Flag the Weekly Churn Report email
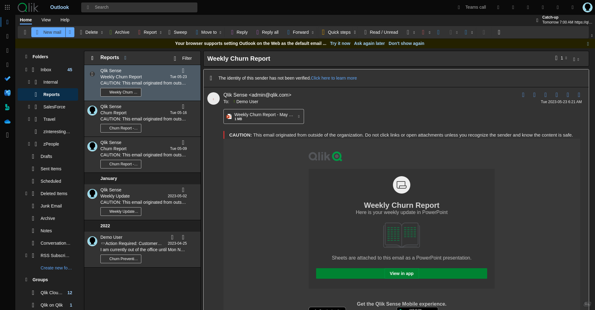Image resolution: width=595 pixels, height=310 pixels. (183, 71)
